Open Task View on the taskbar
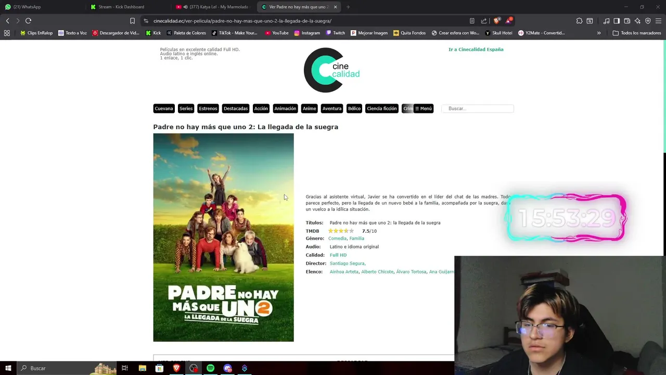Image resolution: width=666 pixels, height=375 pixels. point(125,368)
